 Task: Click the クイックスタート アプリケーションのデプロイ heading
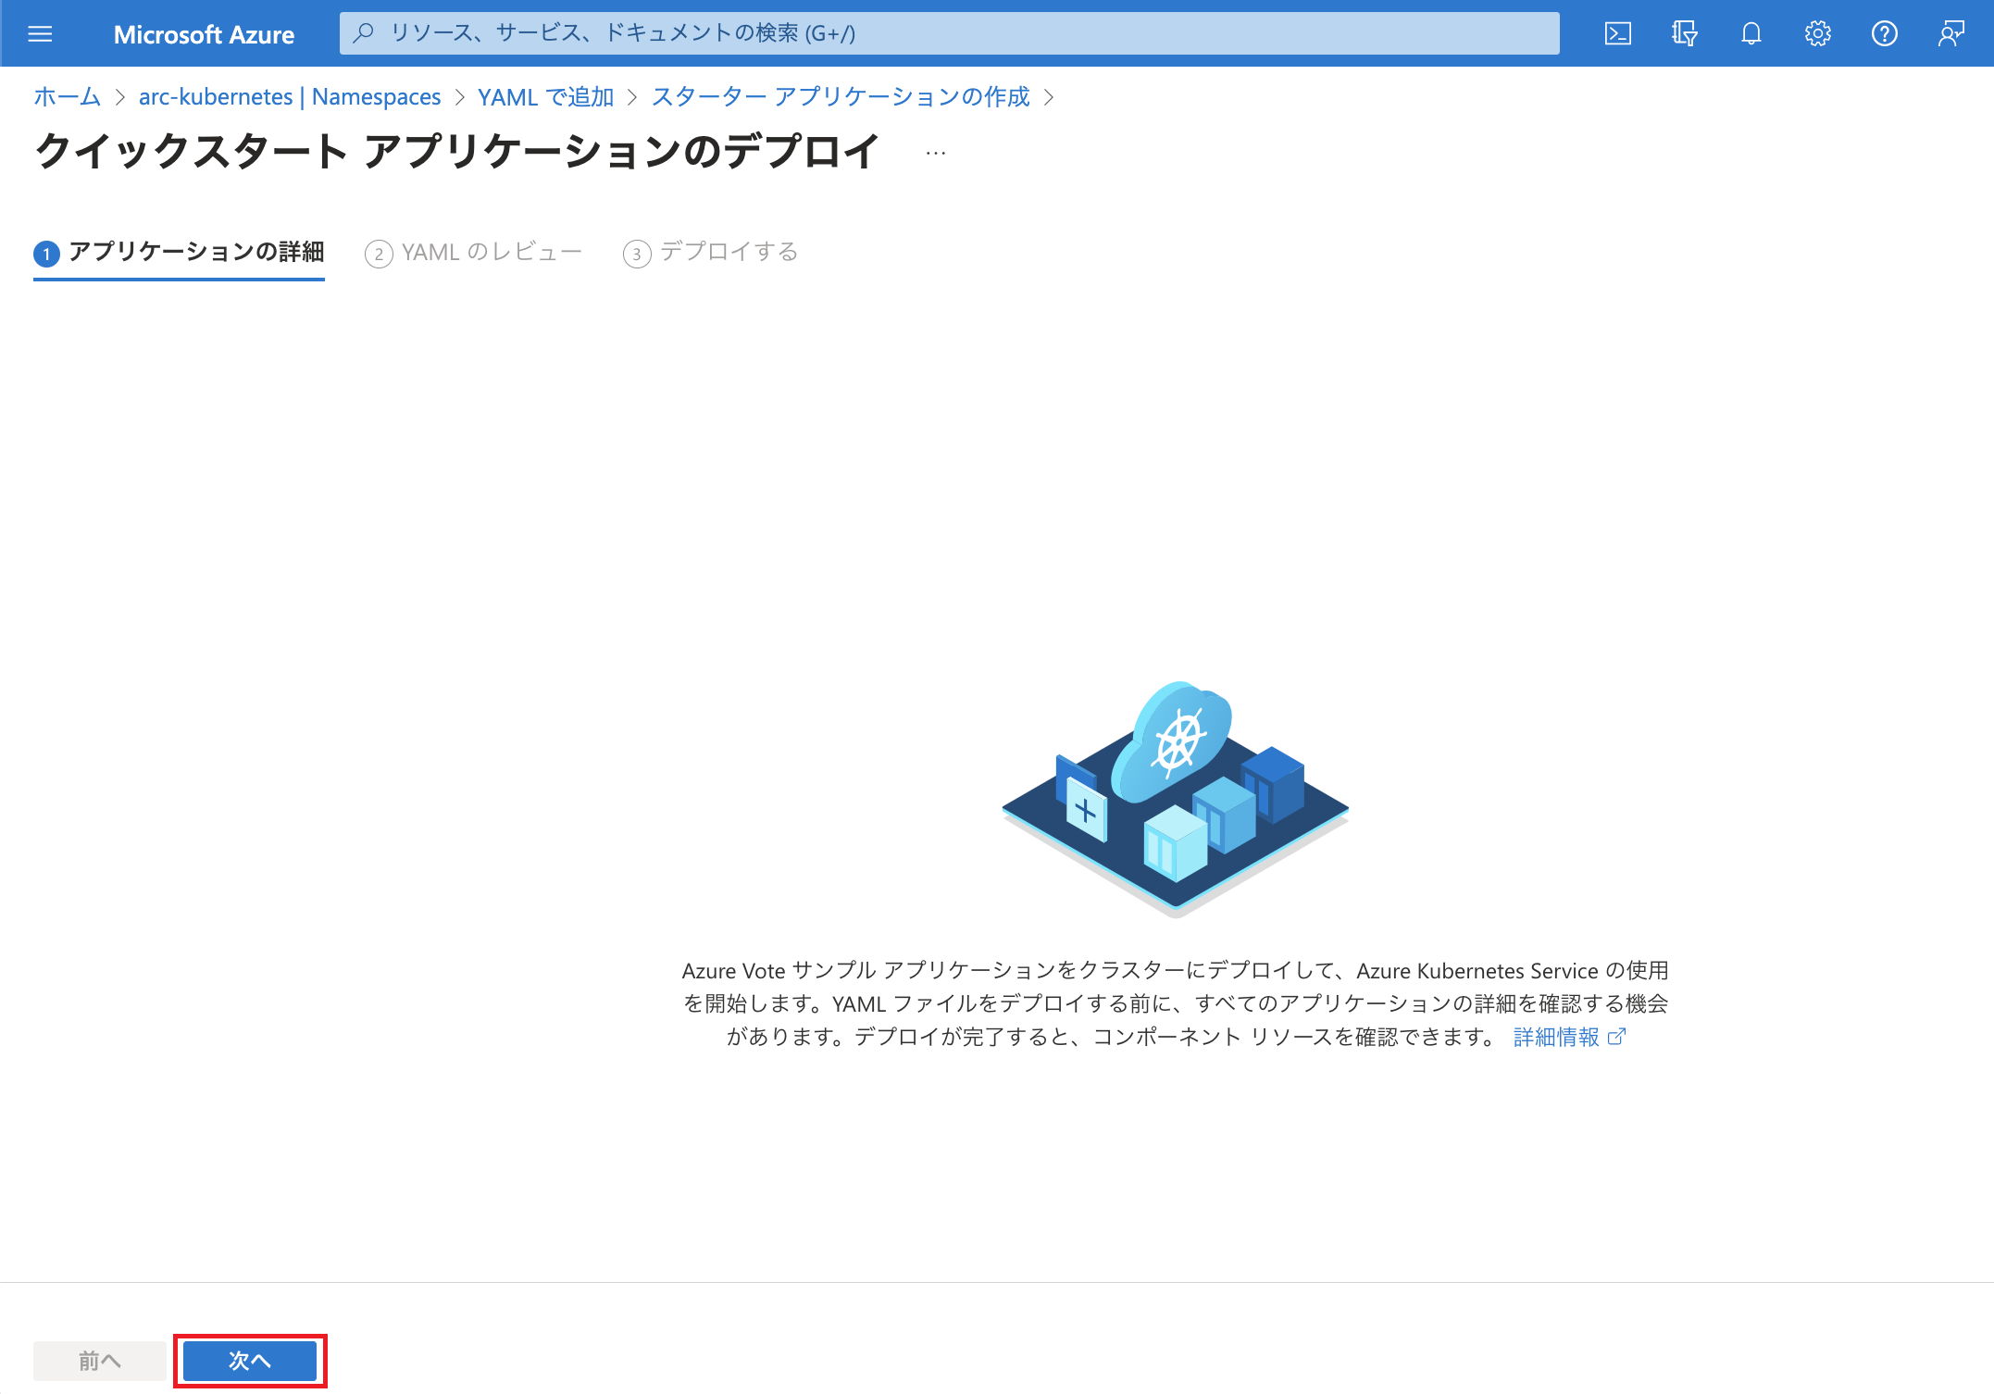(x=457, y=151)
